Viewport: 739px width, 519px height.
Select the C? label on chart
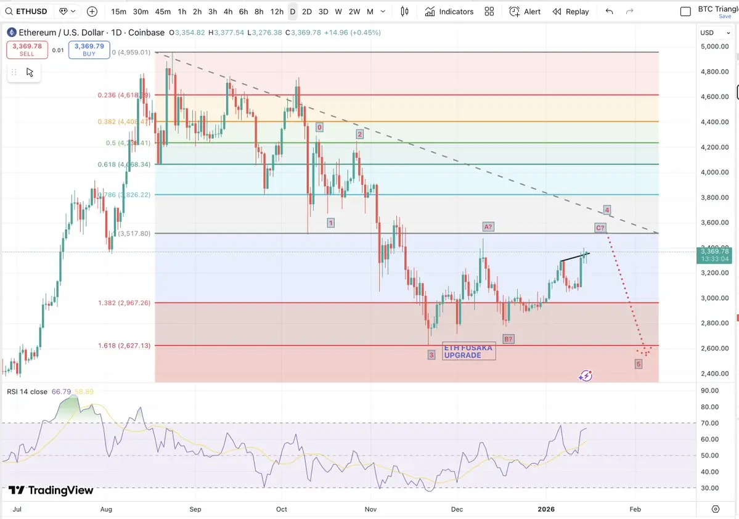[600, 227]
